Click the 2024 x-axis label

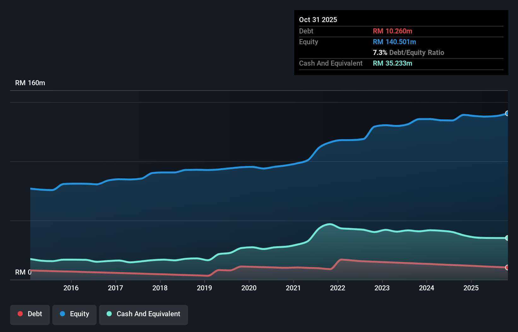[427, 288]
